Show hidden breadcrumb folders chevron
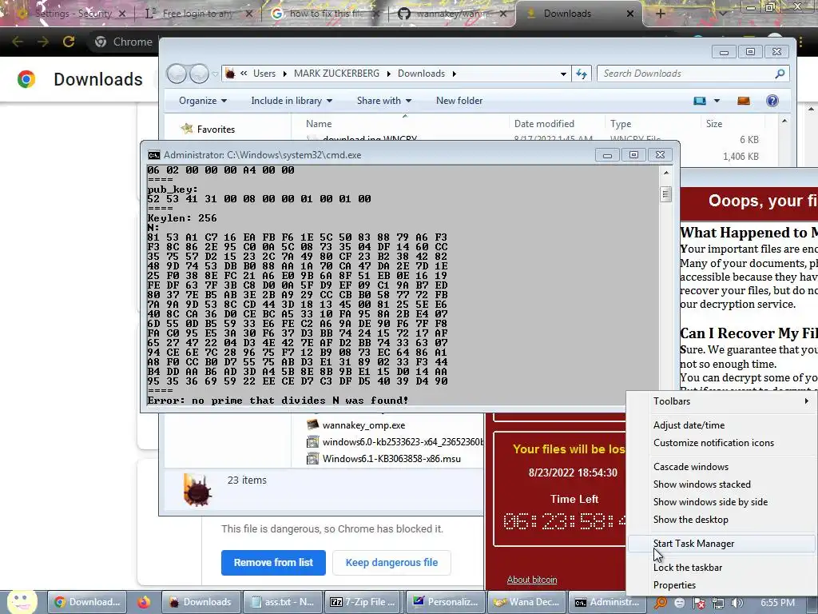 244,74
